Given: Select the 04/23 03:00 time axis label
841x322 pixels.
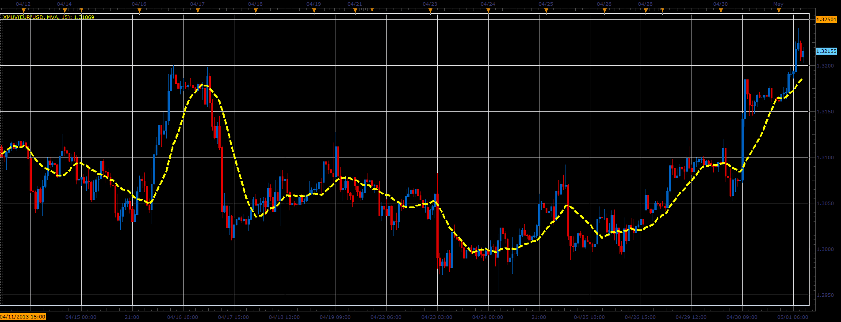Looking at the screenshot, I should pyautogui.click(x=437, y=317).
